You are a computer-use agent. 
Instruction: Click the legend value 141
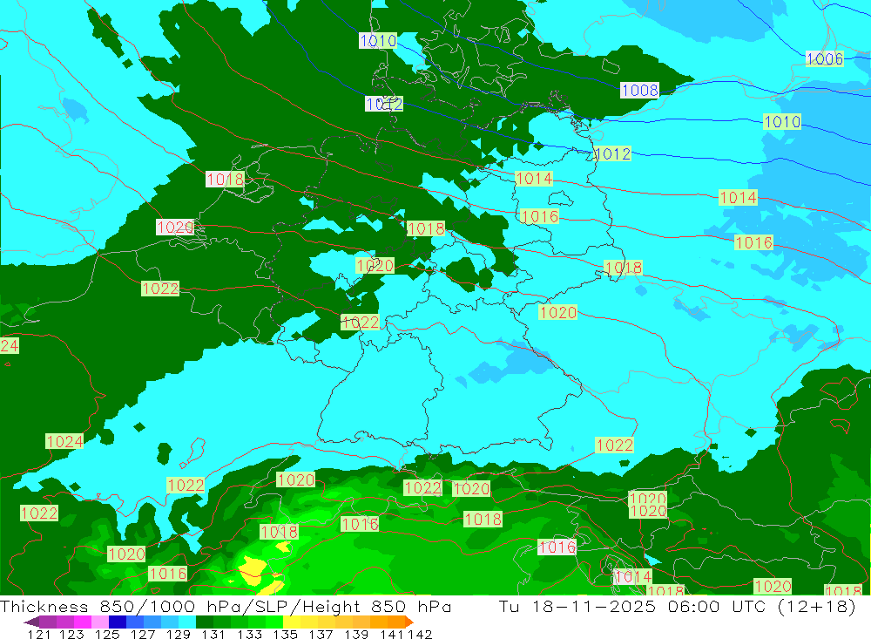coord(392,634)
